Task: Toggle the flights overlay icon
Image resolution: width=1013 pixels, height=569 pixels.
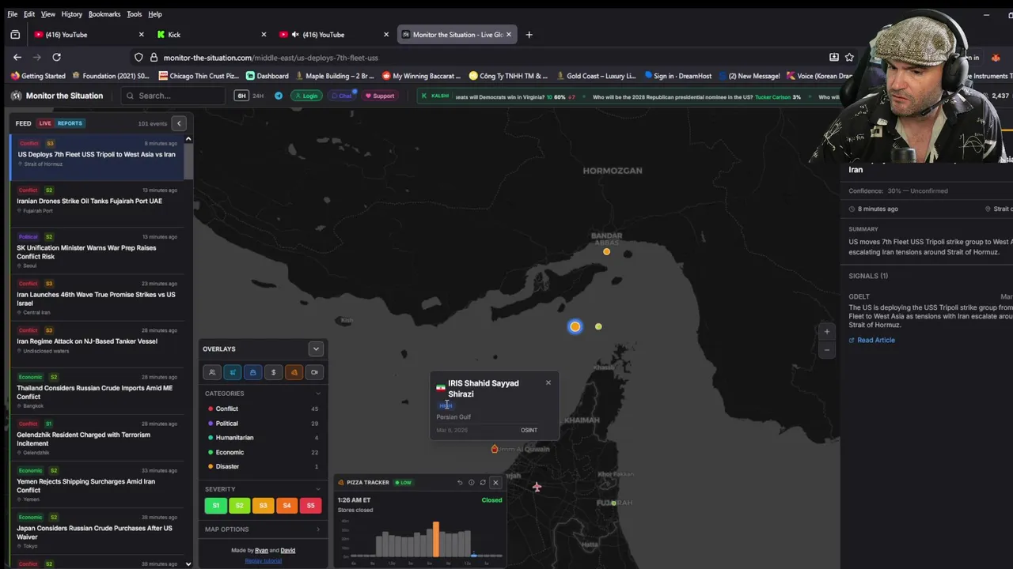Action: 233,372
